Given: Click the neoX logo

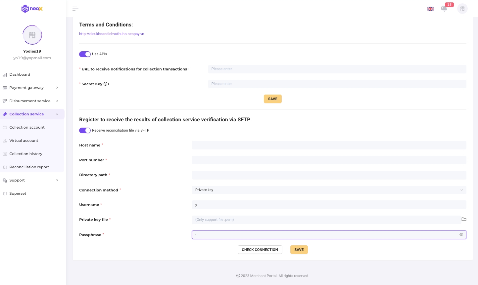Looking at the screenshot, I should tap(32, 9).
